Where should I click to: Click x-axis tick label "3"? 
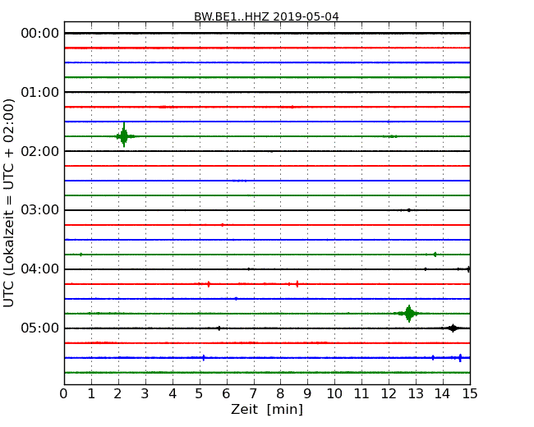pyautogui.click(x=145, y=394)
